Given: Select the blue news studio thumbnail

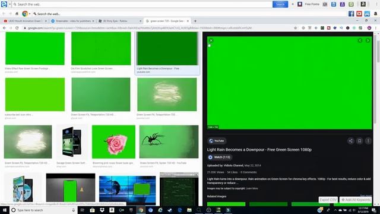Looking at the screenshot, I should point(127,190).
